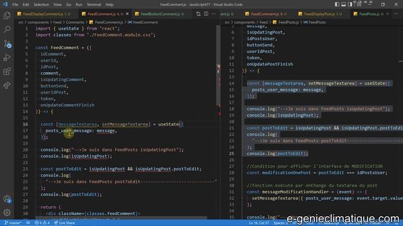Click the VS Code logo in title bar
Image resolution: width=403 pixels, height=226 pixels.
click(5, 4)
